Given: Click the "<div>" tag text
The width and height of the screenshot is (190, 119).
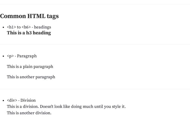Looking at the screenshot, I should tap(12, 100).
